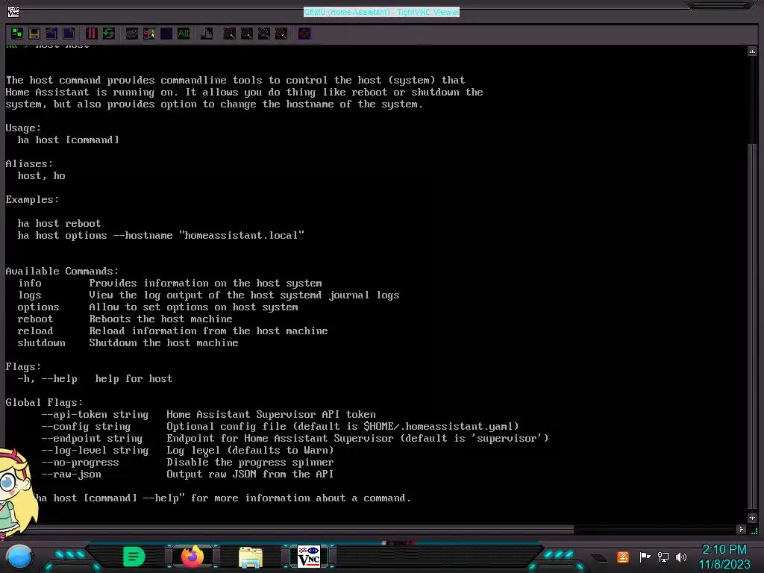The width and height of the screenshot is (764, 573).
Task: Click "ha host [command]" under Usage
Action: (68, 140)
